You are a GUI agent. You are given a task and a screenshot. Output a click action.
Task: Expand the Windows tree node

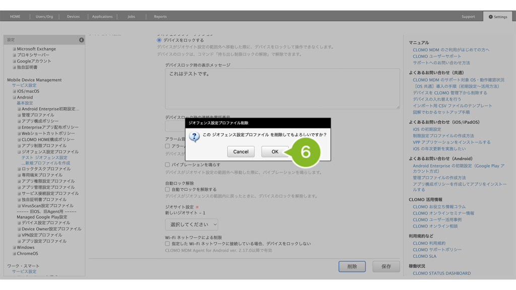point(15,248)
